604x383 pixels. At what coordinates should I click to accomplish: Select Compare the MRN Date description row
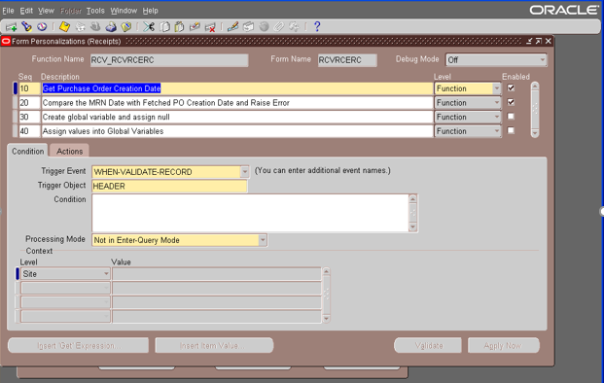(x=237, y=103)
